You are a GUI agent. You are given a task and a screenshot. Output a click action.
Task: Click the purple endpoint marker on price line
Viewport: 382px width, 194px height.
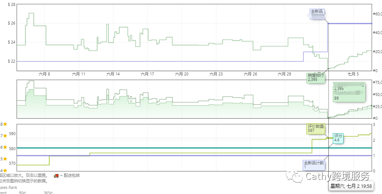(x=371, y=23)
